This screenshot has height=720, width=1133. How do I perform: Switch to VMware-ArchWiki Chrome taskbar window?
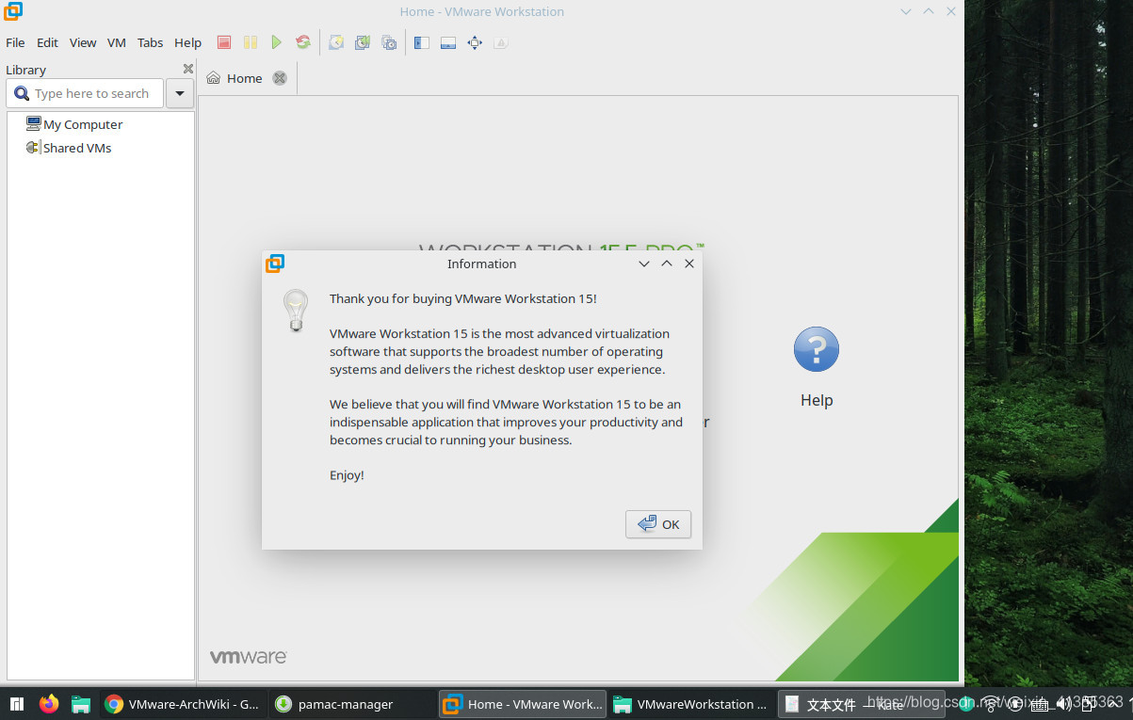click(183, 704)
